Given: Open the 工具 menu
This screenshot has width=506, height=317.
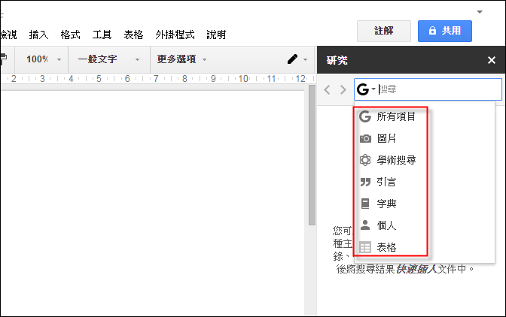Looking at the screenshot, I should (x=102, y=35).
